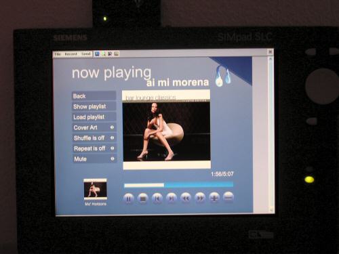Decrease volume with the minus button
The height and width of the screenshot is (254, 339).
coord(228,197)
